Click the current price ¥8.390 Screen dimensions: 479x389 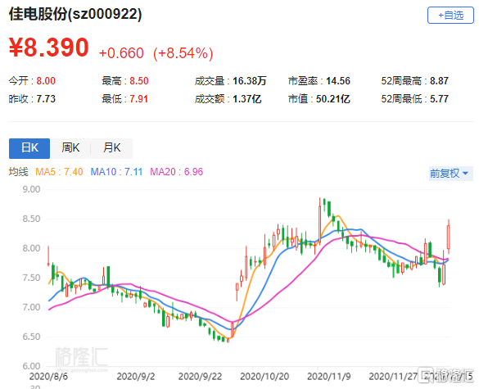48,47
